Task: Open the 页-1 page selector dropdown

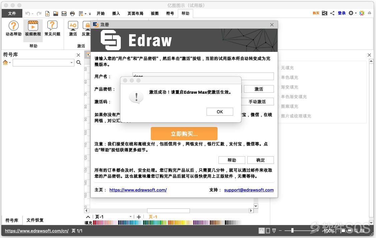Action: click(x=130, y=217)
